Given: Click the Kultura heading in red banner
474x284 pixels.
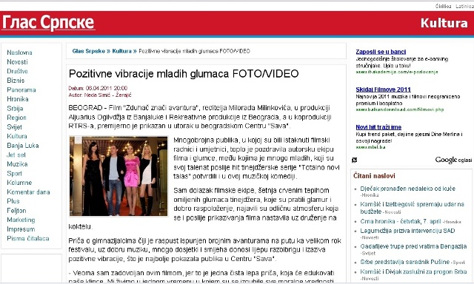Looking at the screenshot, I should click(x=444, y=23).
